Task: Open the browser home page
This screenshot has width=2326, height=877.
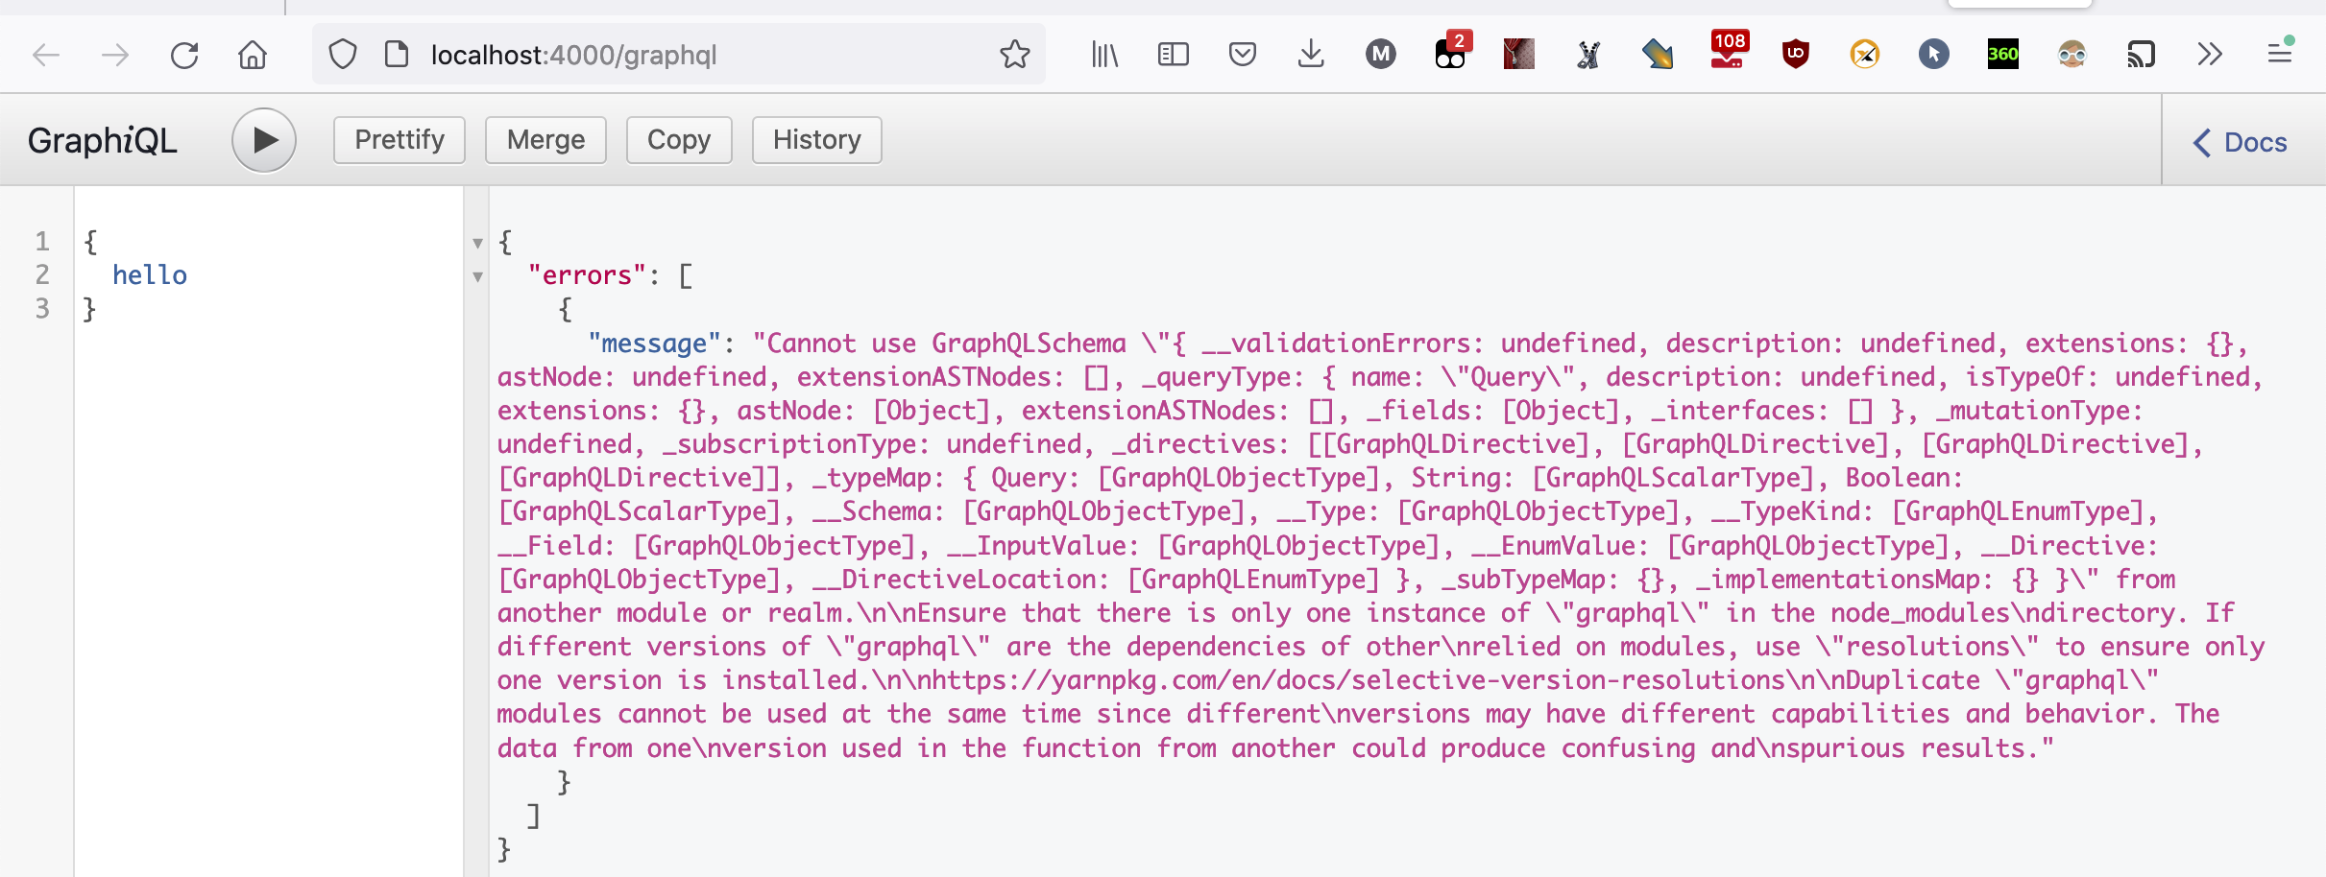Action: (253, 55)
